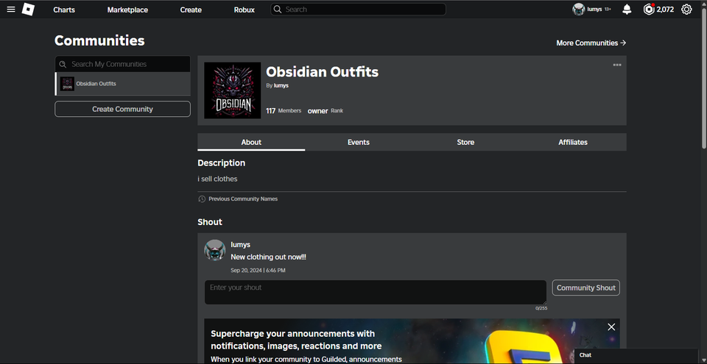707x364 pixels.
Task: Focus the Search My Communities field
Action: [x=123, y=64]
